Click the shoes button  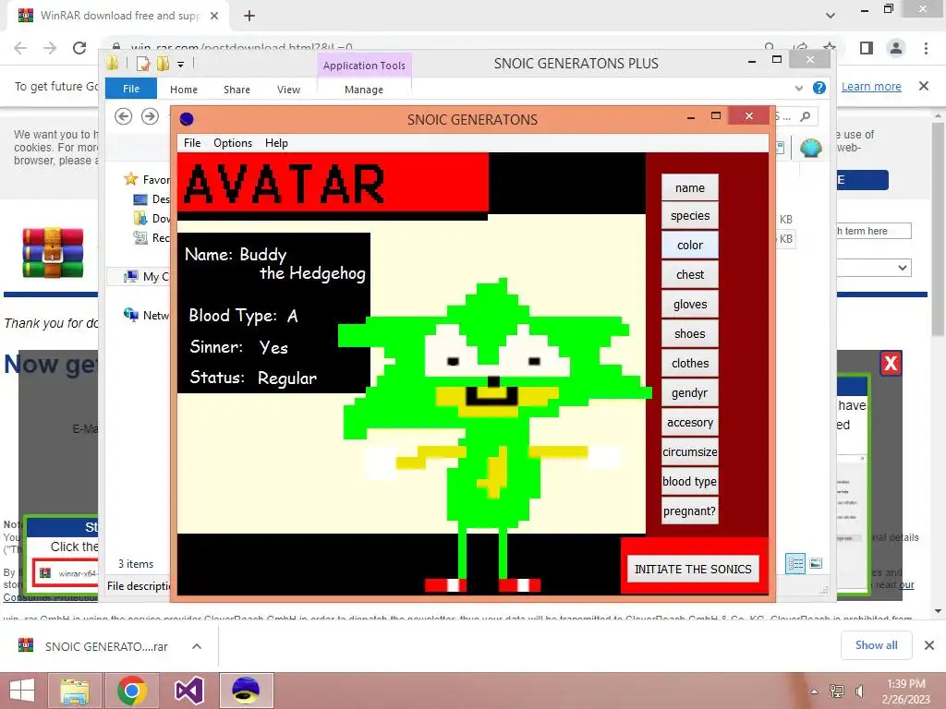tap(689, 333)
